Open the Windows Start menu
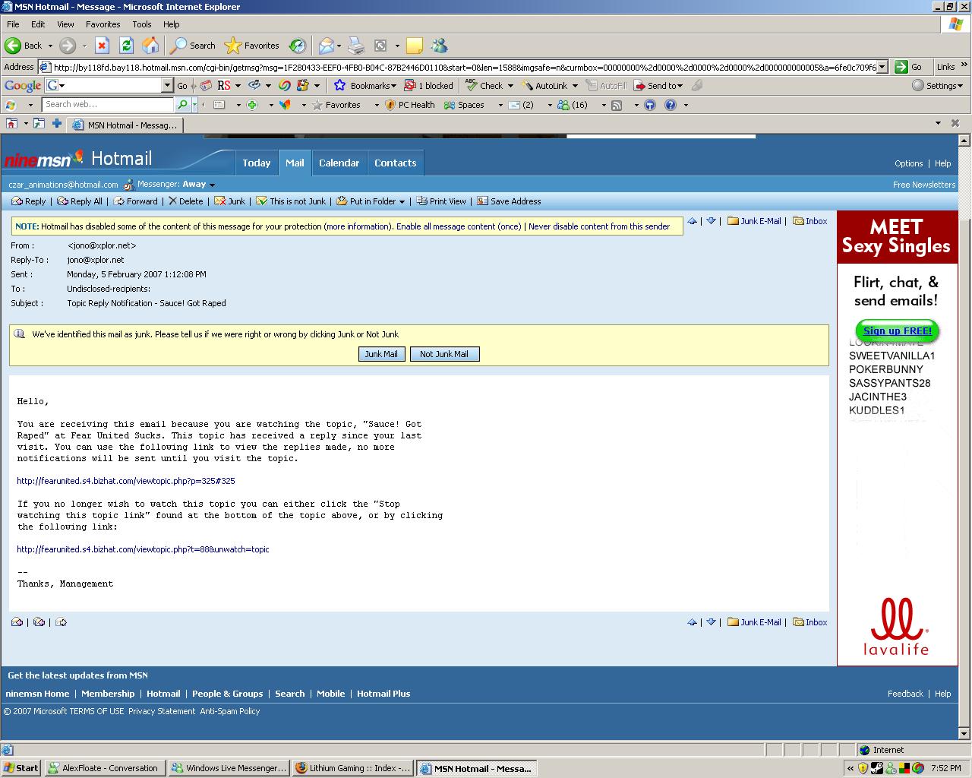Screen dimensions: 972x778 21,768
